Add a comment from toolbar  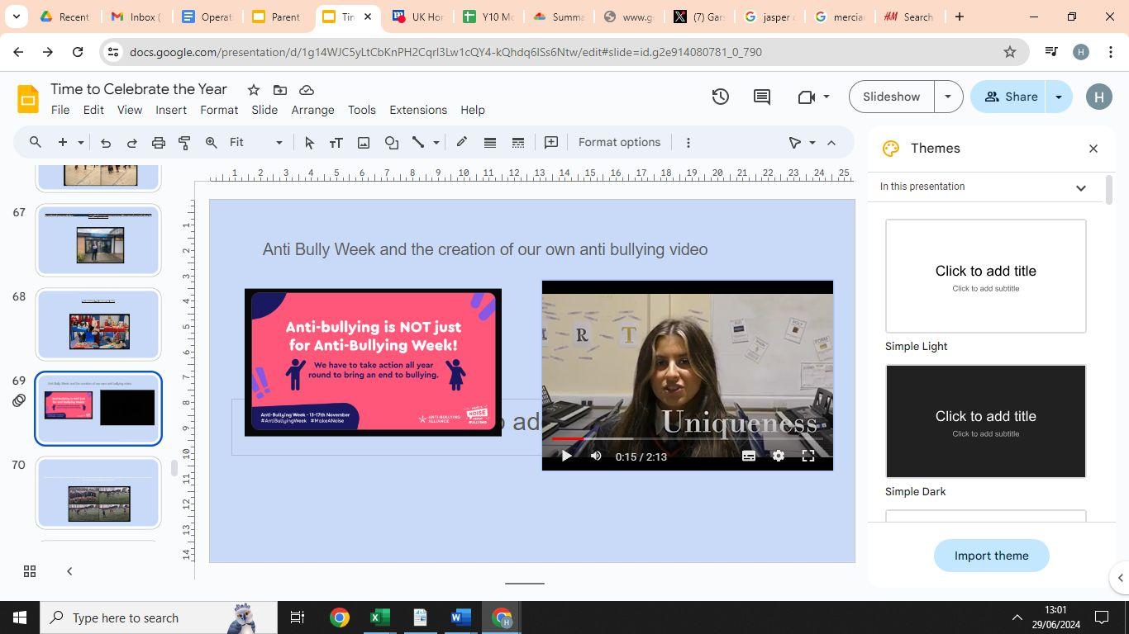tap(551, 143)
